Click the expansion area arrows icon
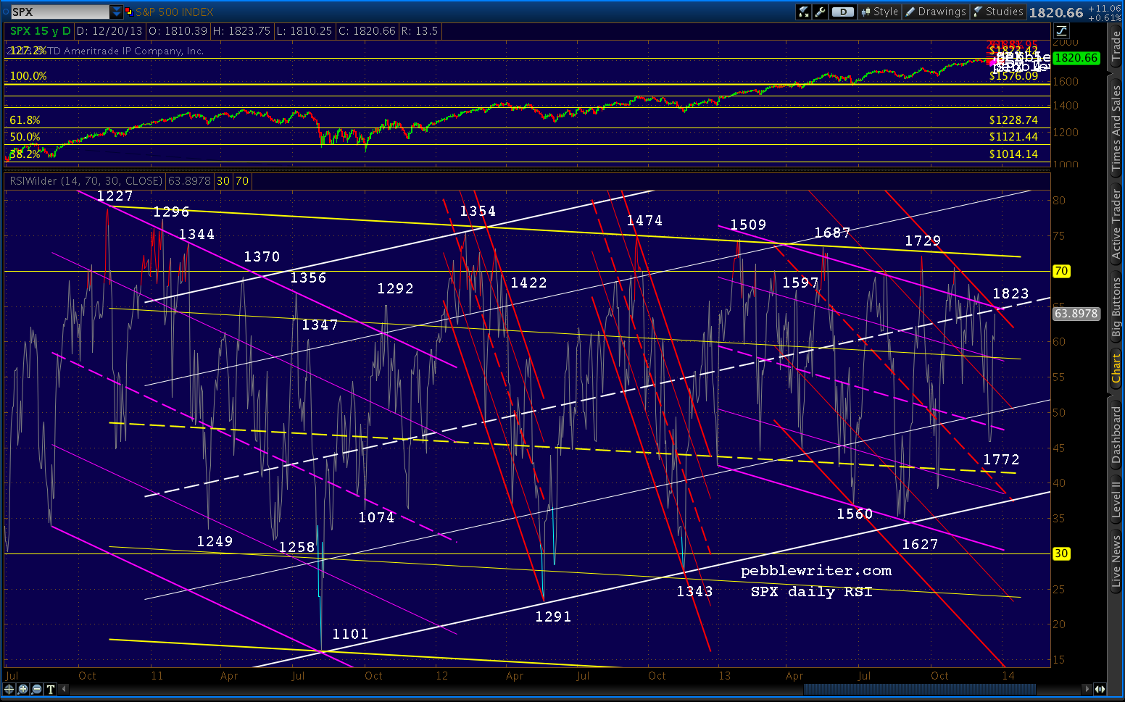Image resolution: width=1125 pixels, height=702 pixels. pos(1100,689)
